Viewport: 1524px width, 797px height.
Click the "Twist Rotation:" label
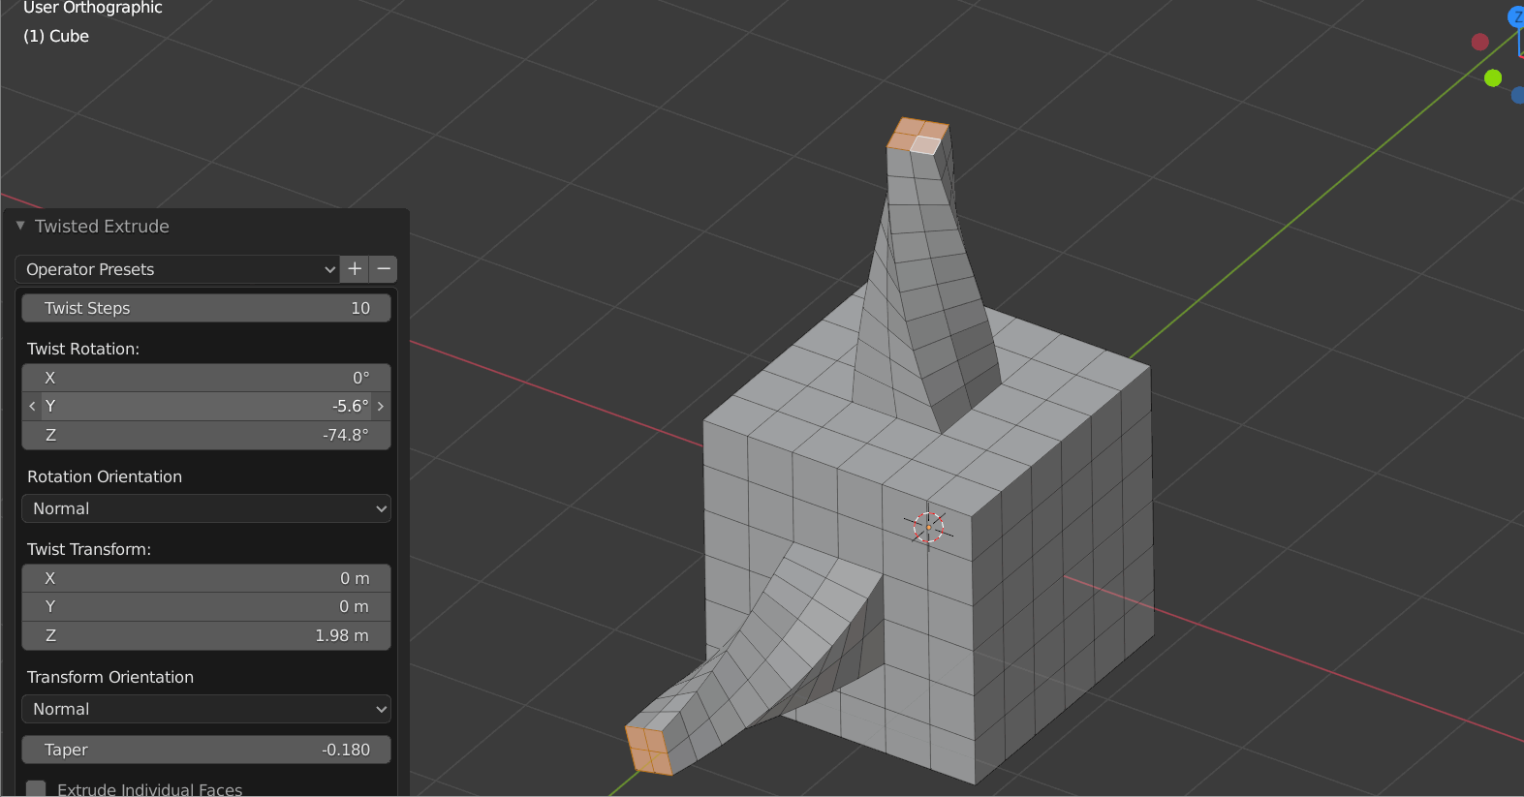tap(83, 349)
